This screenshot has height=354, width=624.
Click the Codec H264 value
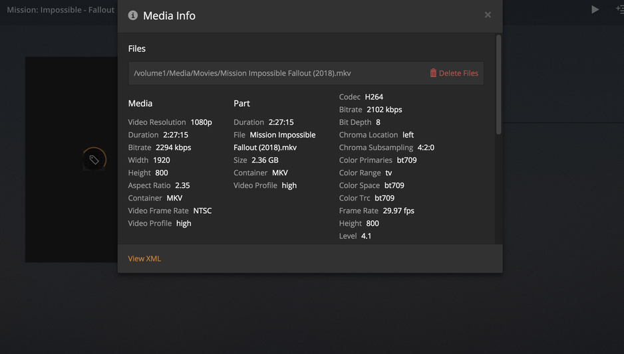374,97
